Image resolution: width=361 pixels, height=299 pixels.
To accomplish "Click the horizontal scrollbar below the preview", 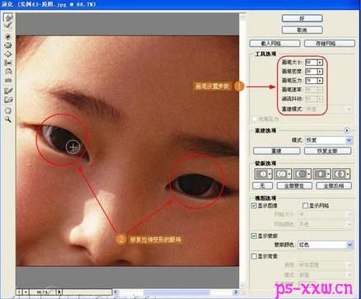I will click(176, 292).
